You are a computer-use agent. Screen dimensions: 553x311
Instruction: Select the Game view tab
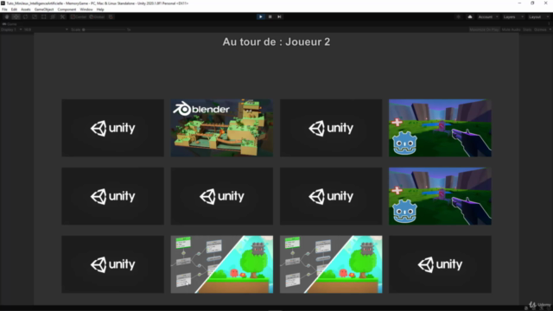point(10,24)
